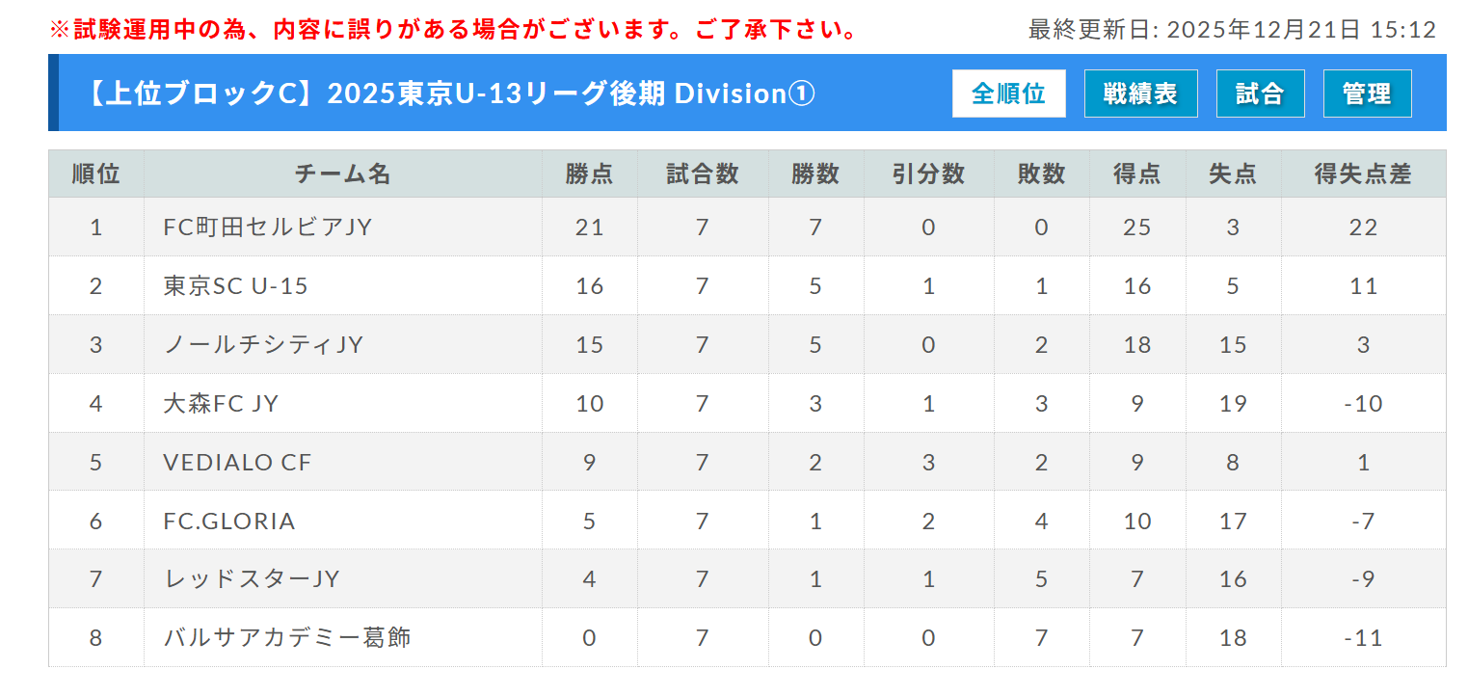
Task: Click the チーム名 column header
Action: (x=342, y=174)
